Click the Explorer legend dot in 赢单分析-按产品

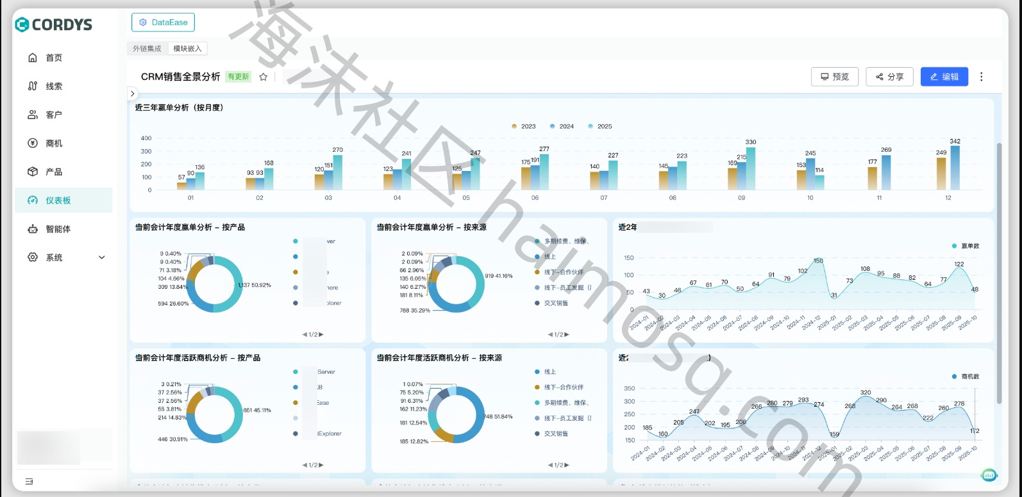(x=296, y=303)
